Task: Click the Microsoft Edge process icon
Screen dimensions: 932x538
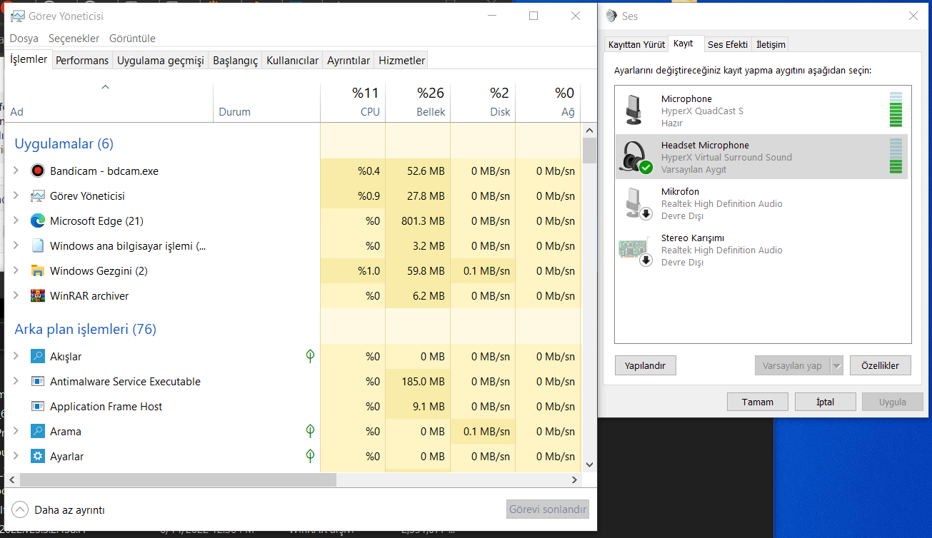Action: point(38,220)
